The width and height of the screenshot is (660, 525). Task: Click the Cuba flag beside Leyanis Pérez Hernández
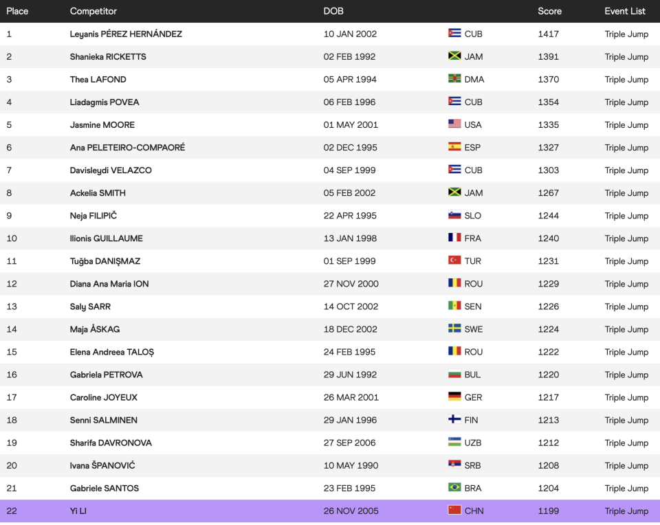click(x=454, y=34)
